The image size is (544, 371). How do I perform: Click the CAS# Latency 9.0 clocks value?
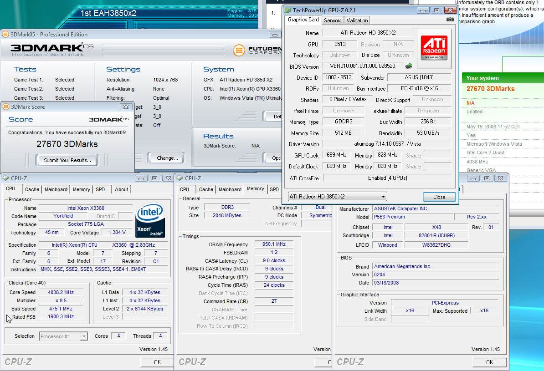(x=274, y=260)
